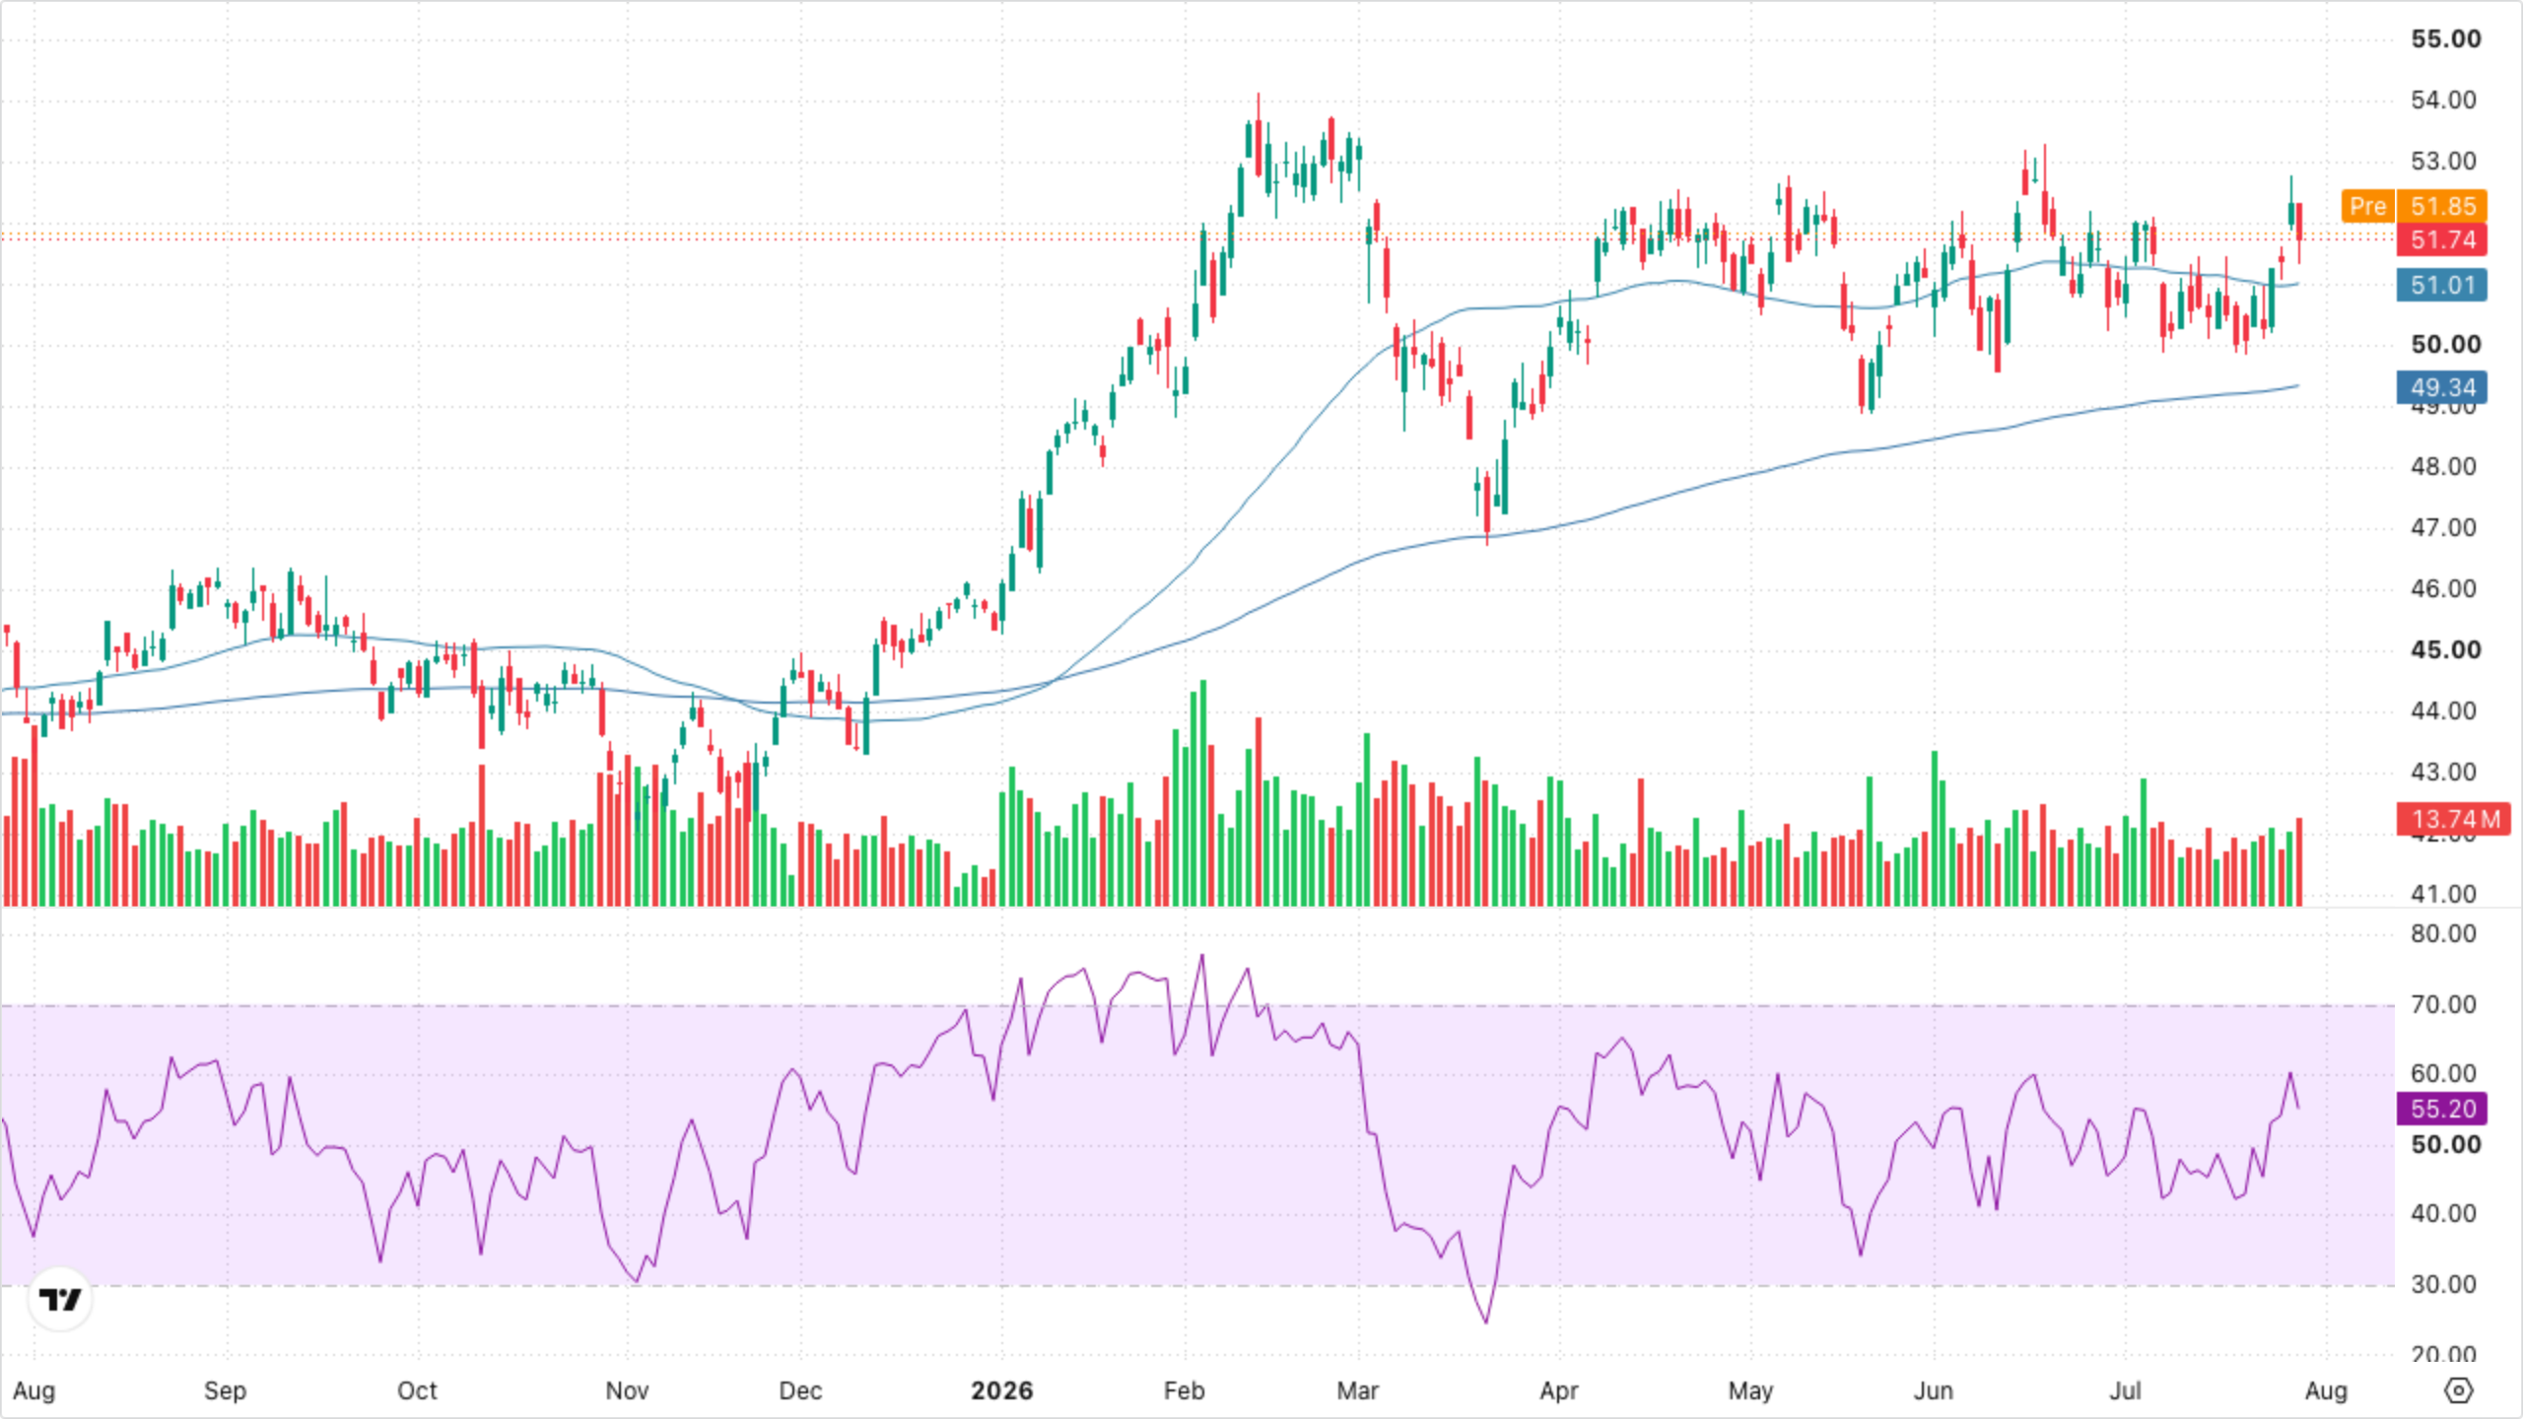Click the 30.00 RSI oversold level label

click(x=2443, y=1285)
